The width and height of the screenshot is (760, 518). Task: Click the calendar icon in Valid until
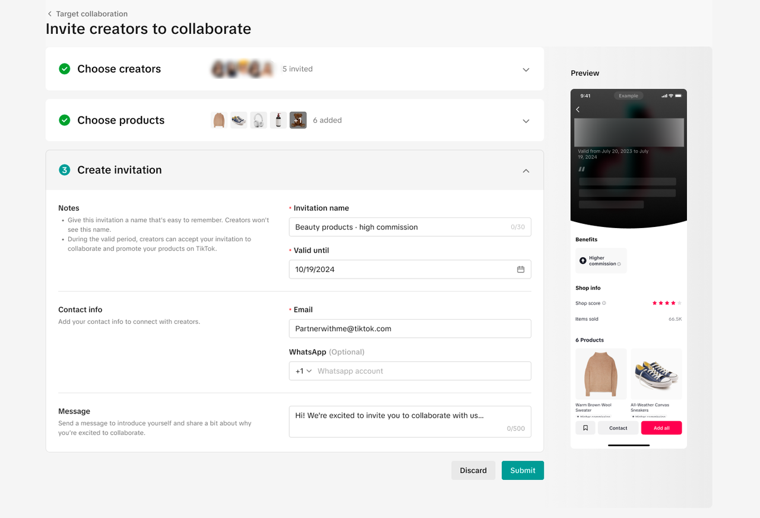click(521, 269)
